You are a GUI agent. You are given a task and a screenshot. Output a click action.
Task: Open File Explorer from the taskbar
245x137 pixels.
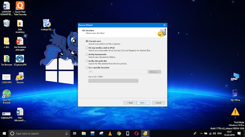click(84, 134)
